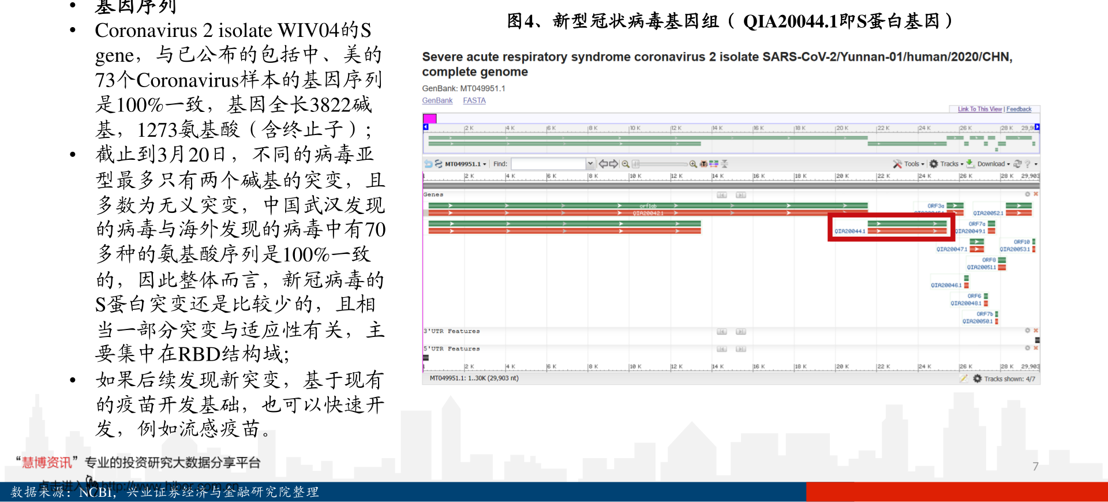Hide the 3'UTR Features track

point(1036,331)
